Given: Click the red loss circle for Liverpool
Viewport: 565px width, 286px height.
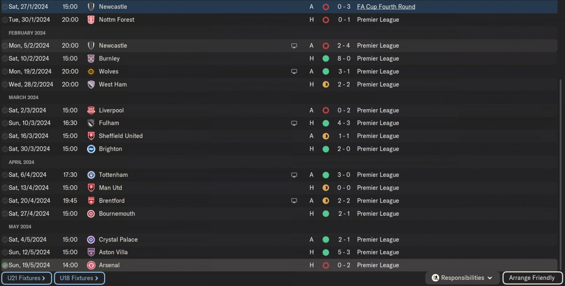Looking at the screenshot, I should (x=326, y=111).
